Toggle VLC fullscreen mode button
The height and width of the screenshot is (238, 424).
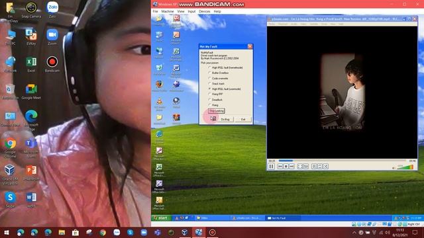click(x=300, y=167)
